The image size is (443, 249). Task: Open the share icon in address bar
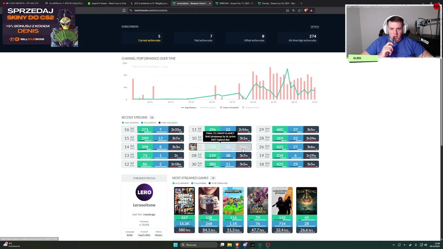coord(299,10)
